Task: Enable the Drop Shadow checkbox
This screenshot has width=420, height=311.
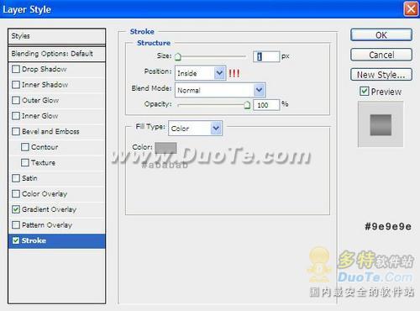Action: click(x=16, y=69)
